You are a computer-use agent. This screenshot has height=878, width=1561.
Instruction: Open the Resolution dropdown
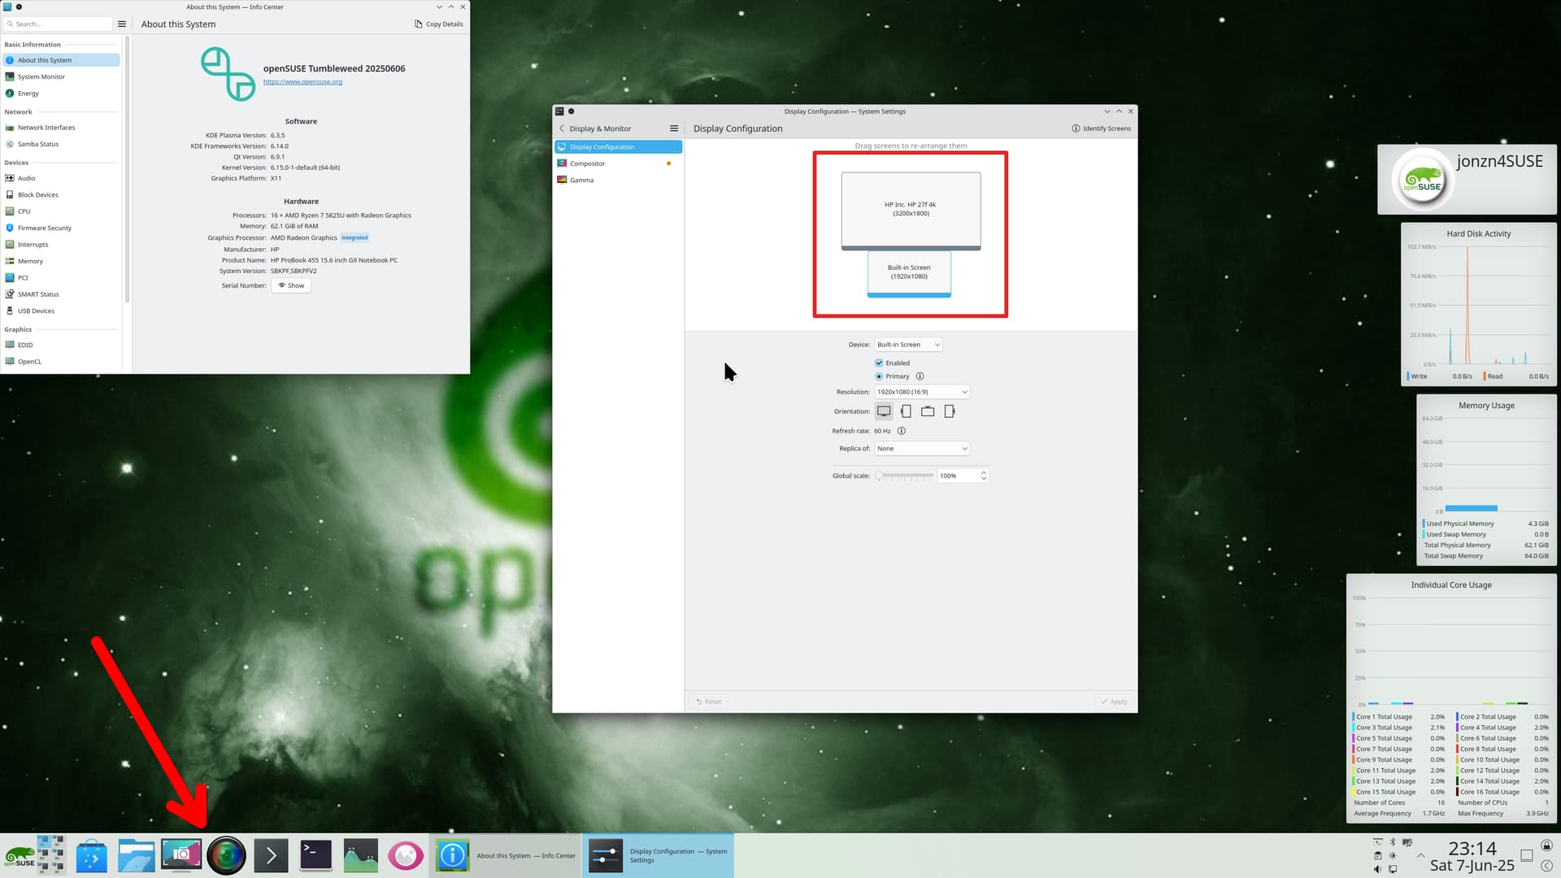921,392
